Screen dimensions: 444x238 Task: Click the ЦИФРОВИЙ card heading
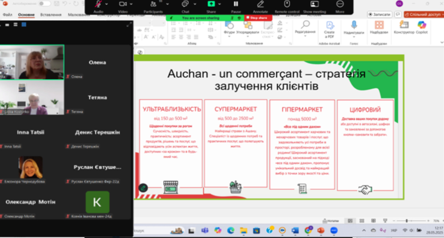(365, 110)
